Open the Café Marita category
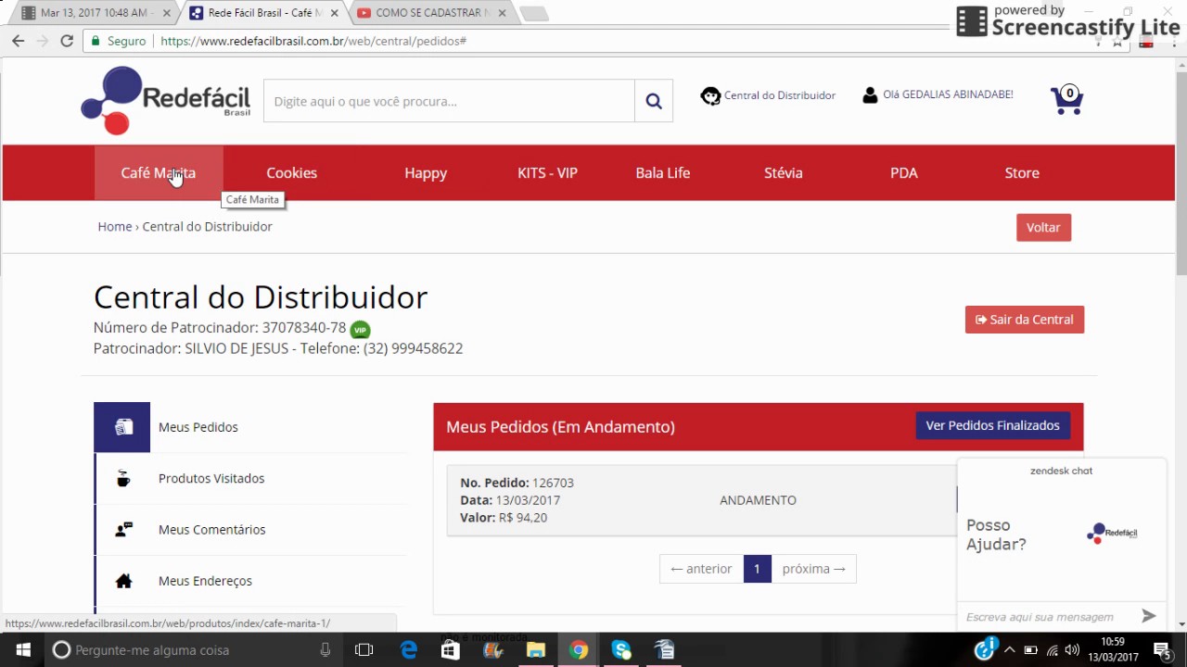The height and width of the screenshot is (667, 1187). point(159,172)
